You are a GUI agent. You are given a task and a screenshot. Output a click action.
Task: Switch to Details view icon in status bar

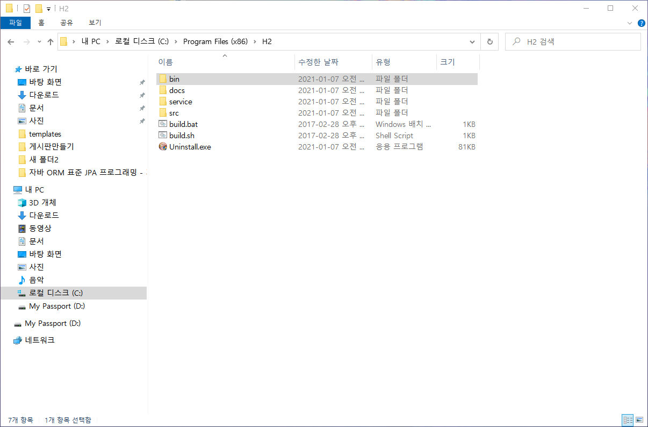coord(628,419)
